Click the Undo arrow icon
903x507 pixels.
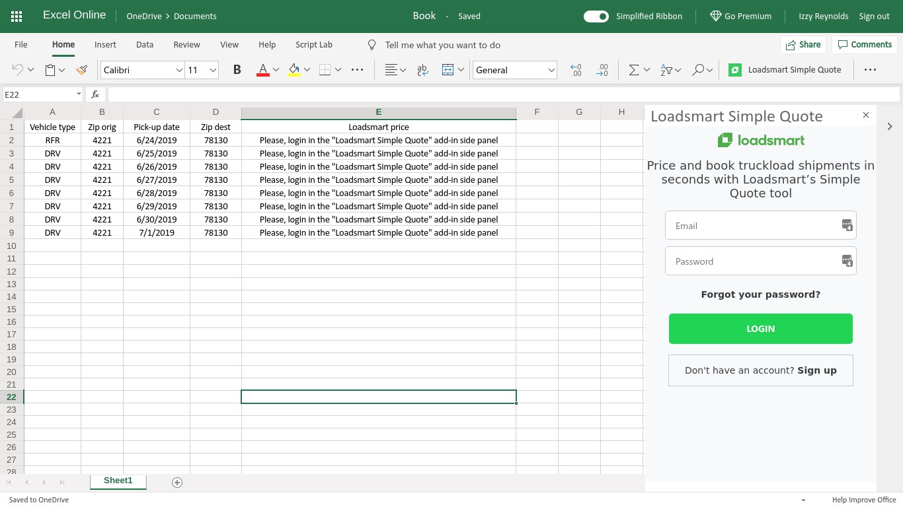(18, 70)
